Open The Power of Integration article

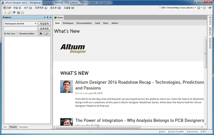pos(139,120)
